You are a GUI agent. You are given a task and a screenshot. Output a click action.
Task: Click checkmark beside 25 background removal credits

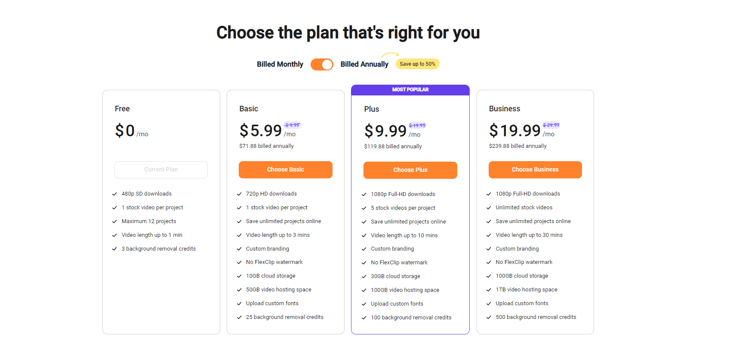(x=239, y=317)
